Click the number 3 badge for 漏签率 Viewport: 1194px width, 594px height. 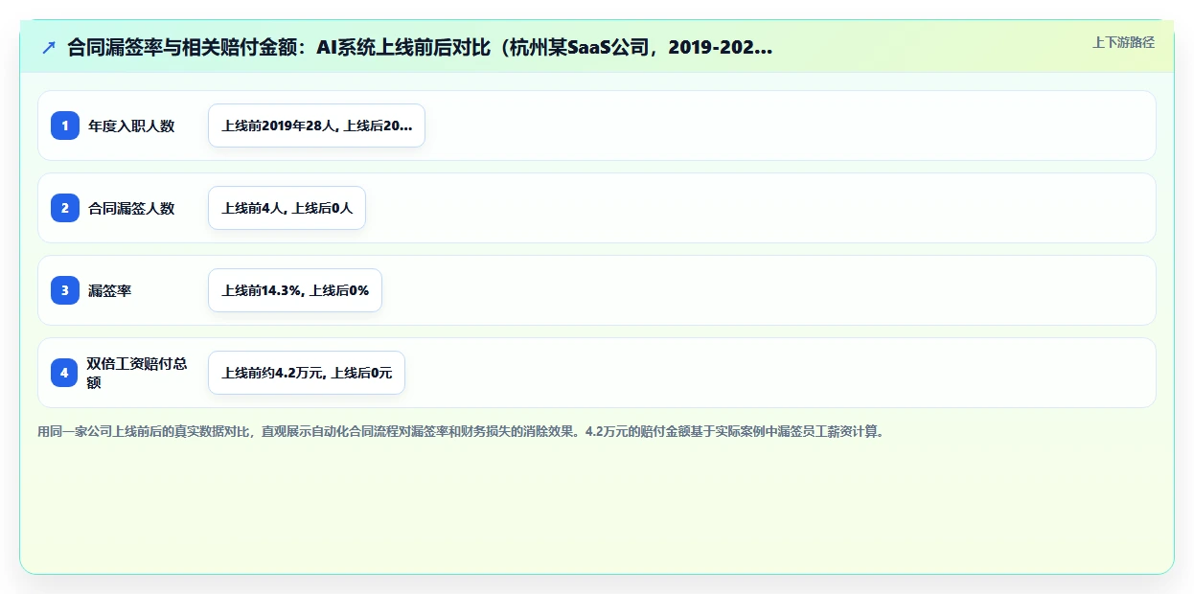coord(65,290)
